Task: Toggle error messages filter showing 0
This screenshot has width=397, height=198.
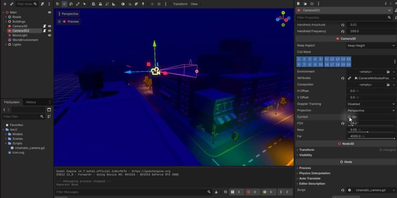Action: pos(252,192)
